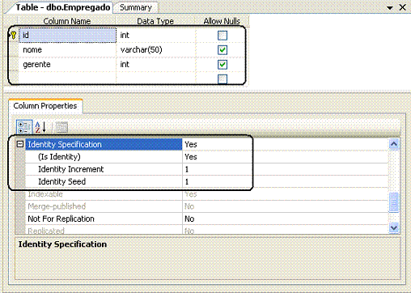Click the Not For Replication property row
This screenshot has width=411, height=293.
[206, 219]
